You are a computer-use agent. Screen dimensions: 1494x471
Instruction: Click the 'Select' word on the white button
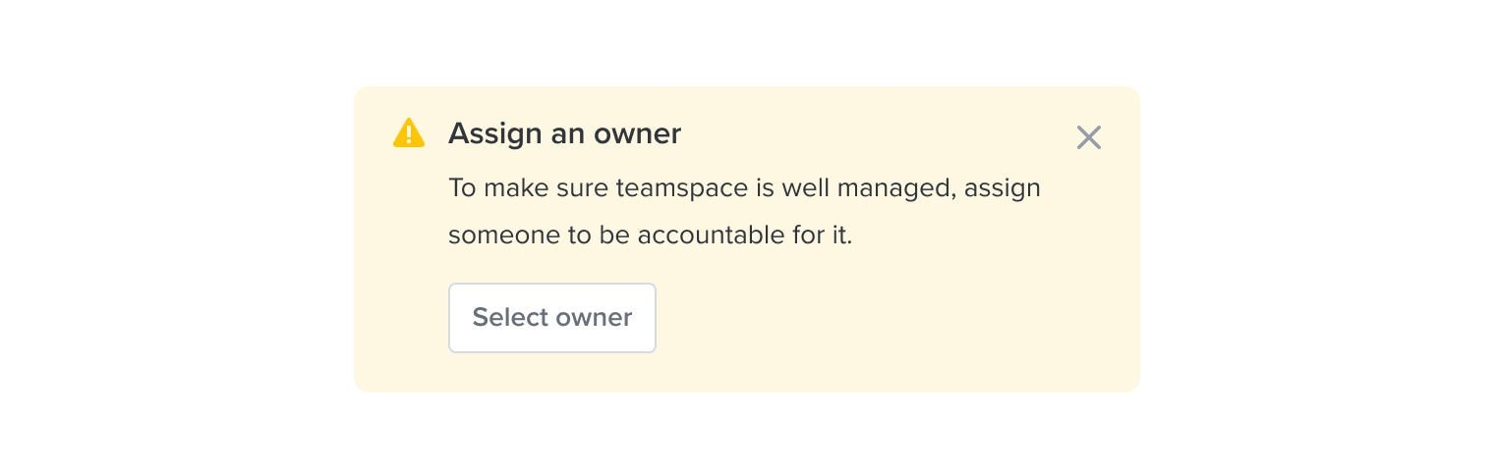tap(510, 318)
